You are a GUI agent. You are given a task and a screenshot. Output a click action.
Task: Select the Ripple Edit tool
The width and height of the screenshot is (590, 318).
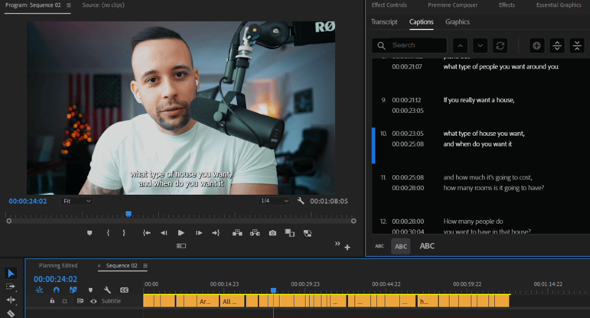click(11, 300)
